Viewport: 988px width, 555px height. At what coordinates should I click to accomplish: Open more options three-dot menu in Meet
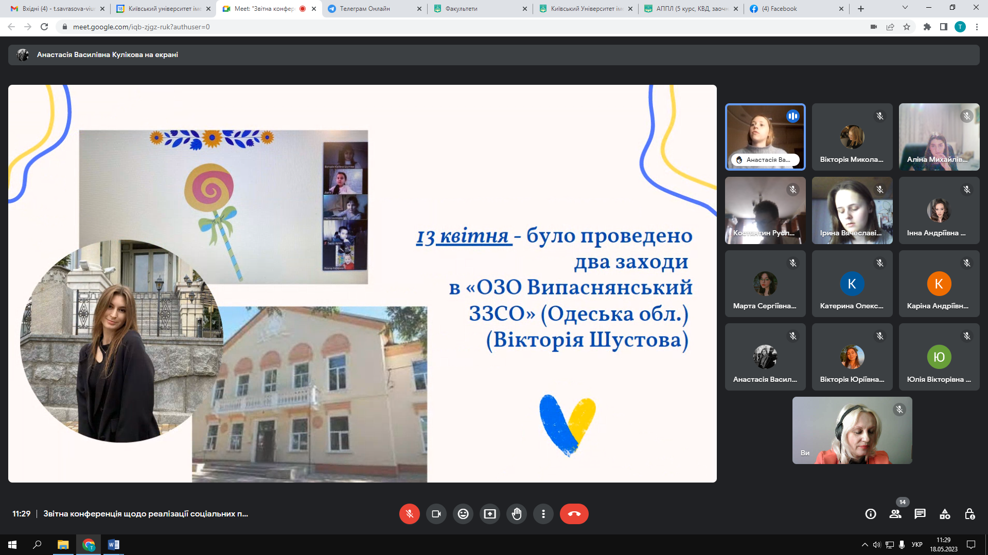543,514
